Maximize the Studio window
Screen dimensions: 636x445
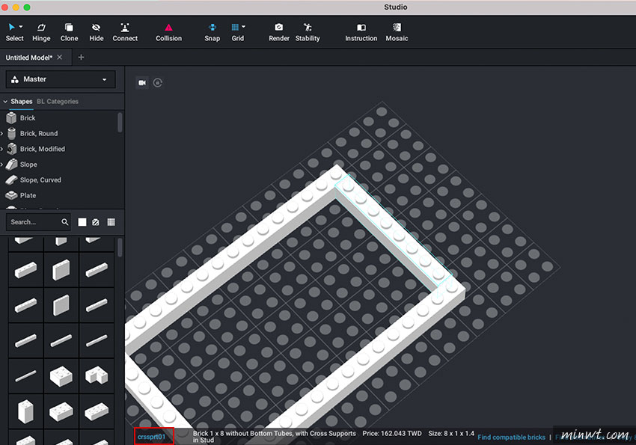(27, 7)
